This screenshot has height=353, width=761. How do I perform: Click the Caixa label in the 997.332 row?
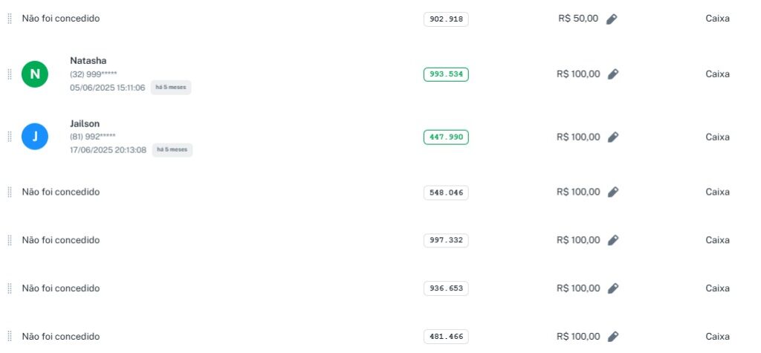pos(717,240)
